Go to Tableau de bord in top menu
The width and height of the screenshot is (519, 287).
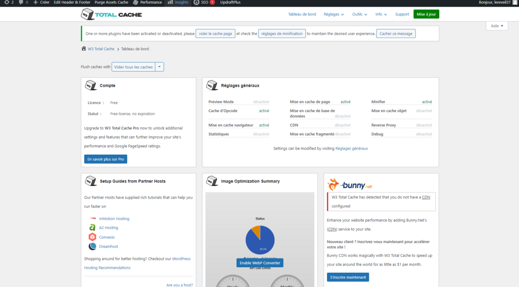click(x=302, y=14)
